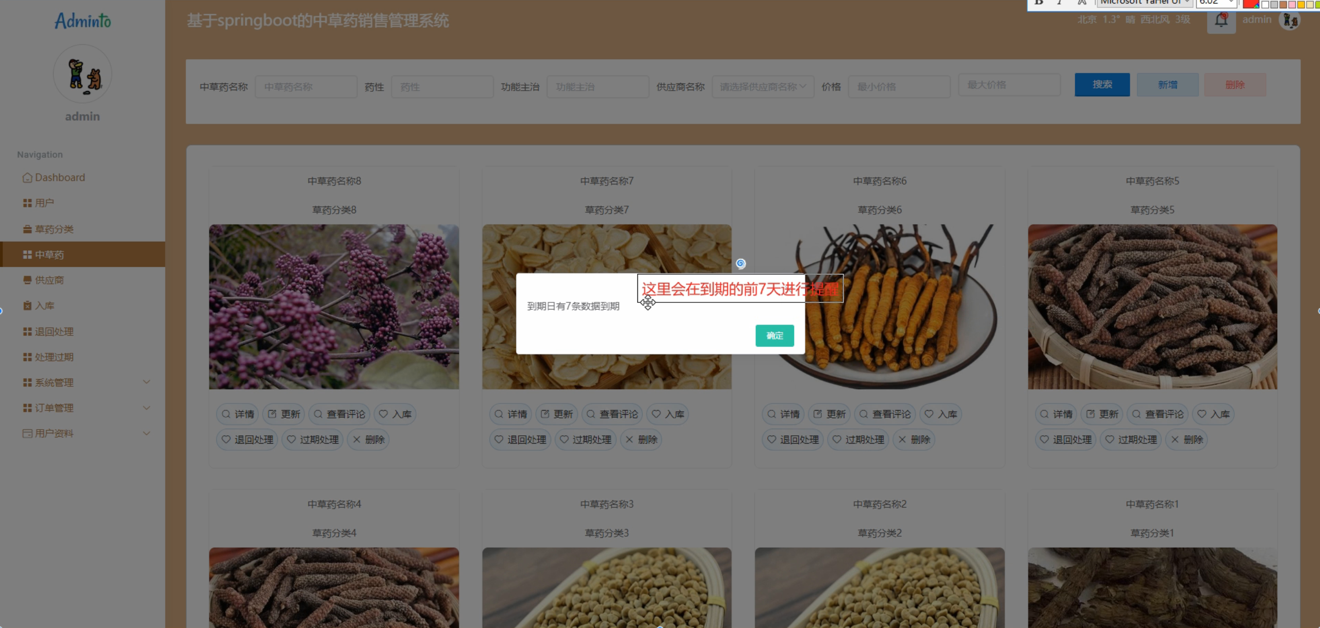The width and height of the screenshot is (1320, 628).
Task: Click 详情 magnifier icon for 中草药名称8
Action: click(x=226, y=414)
